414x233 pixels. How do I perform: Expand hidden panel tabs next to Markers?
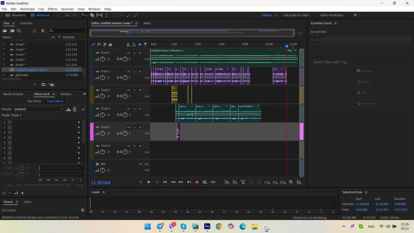coord(84,94)
